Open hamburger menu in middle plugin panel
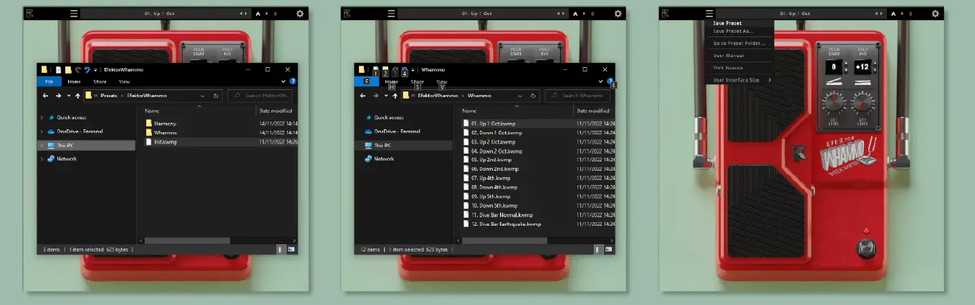 (x=391, y=13)
